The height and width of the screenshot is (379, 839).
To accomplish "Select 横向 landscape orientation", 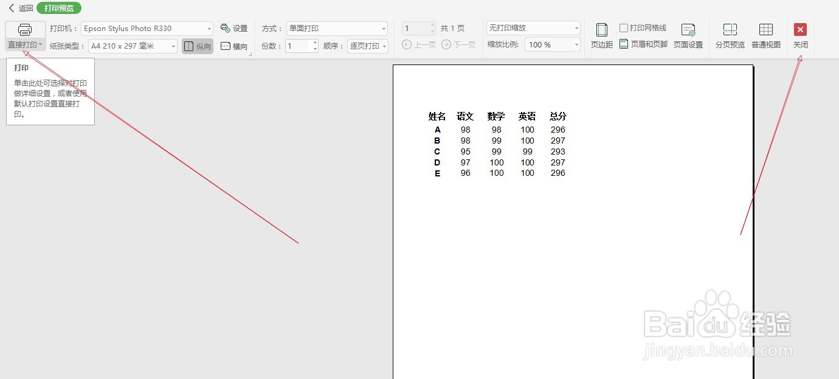I will point(234,46).
